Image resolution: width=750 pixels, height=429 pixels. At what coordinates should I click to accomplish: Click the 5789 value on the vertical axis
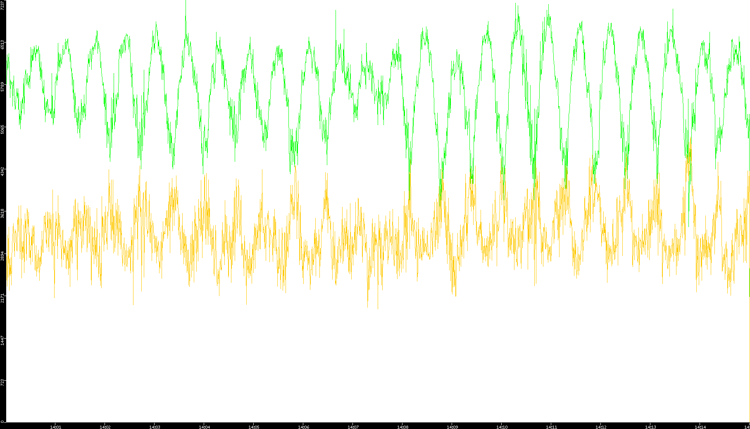point(3,87)
